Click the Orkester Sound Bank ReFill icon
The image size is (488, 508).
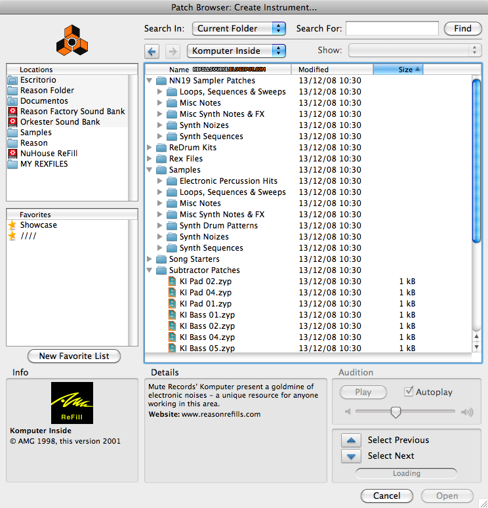(x=12, y=122)
